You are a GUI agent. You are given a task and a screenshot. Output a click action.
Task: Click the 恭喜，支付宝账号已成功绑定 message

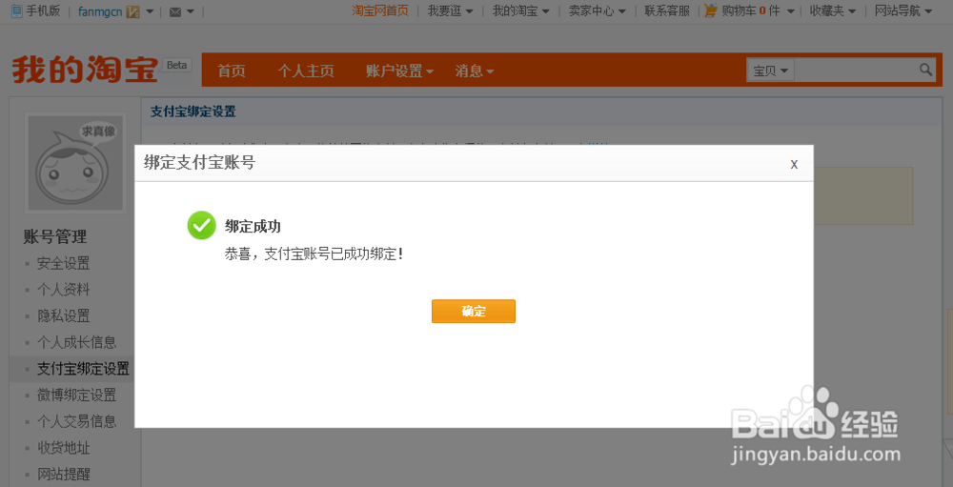click(314, 254)
